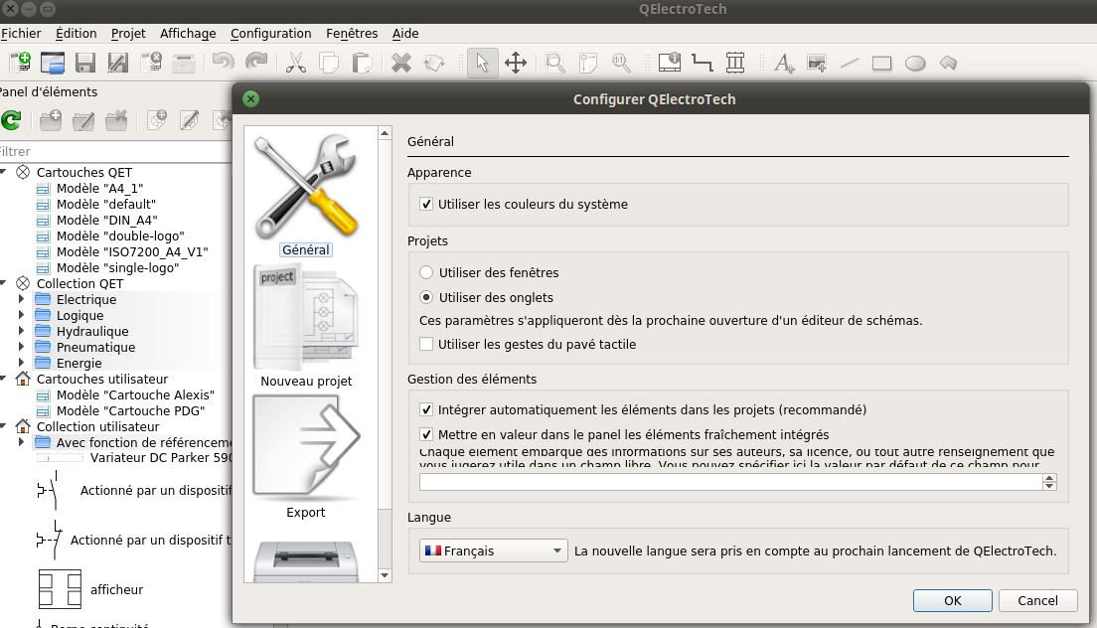Select the ellipse drawing tool
The image size is (1097, 628).
tap(915, 63)
